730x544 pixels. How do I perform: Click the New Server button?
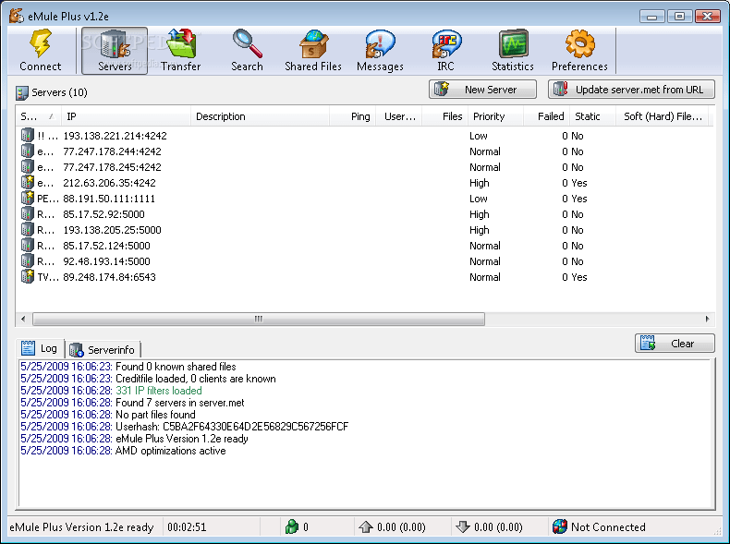[x=482, y=90]
